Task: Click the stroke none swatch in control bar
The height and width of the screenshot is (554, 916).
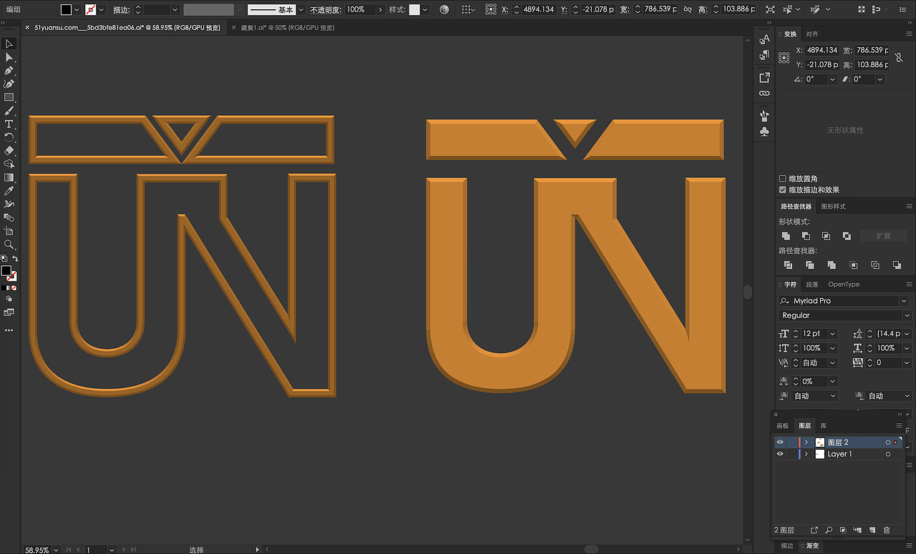Action: (x=91, y=10)
